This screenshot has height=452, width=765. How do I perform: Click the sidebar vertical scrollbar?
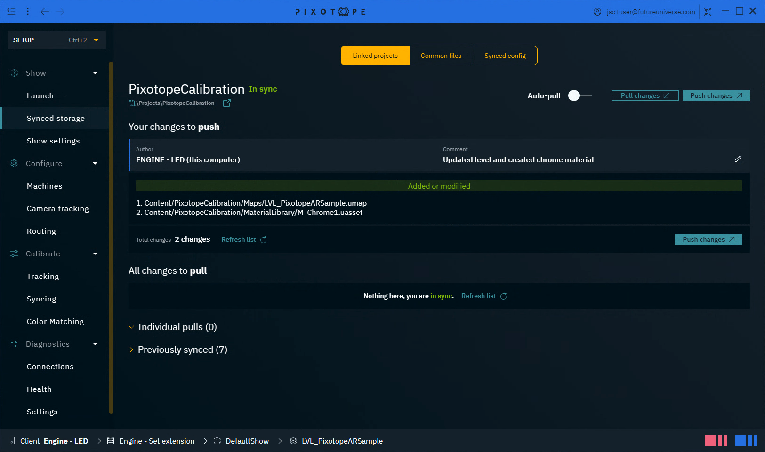tap(111, 238)
